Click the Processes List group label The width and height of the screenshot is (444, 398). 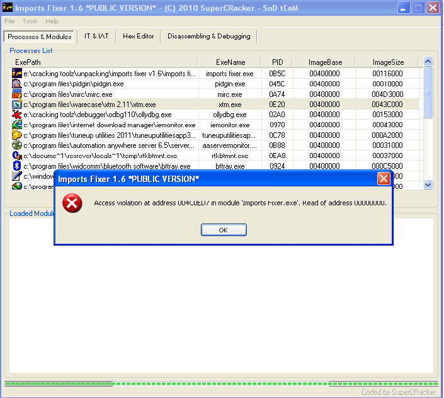click(31, 50)
